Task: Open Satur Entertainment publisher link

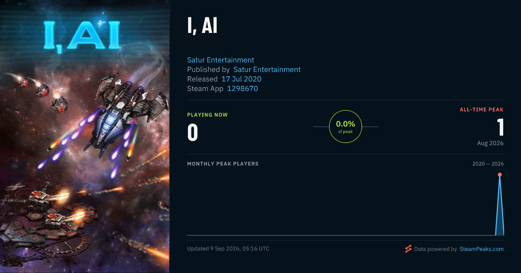Action: (x=267, y=69)
